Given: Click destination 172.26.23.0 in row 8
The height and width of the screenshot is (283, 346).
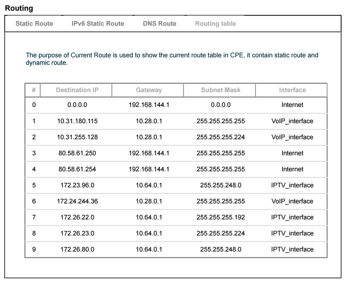Looking at the screenshot, I should 77,233.
